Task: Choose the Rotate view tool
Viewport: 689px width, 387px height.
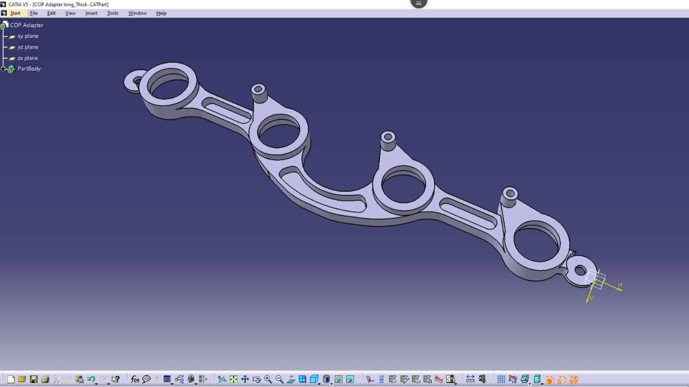Action: (x=257, y=379)
